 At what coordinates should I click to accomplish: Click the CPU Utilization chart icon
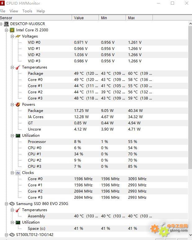tap(18, 136)
